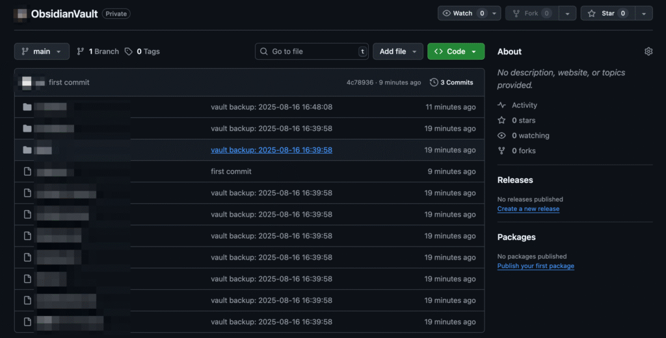Click the fork icon beside 0 forks
666x338 pixels.
coord(501,151)
